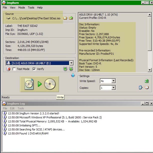The image size is (153, 153).
Task: Open the Tools menu in ImgBurn Log
Action: (21, 108)
